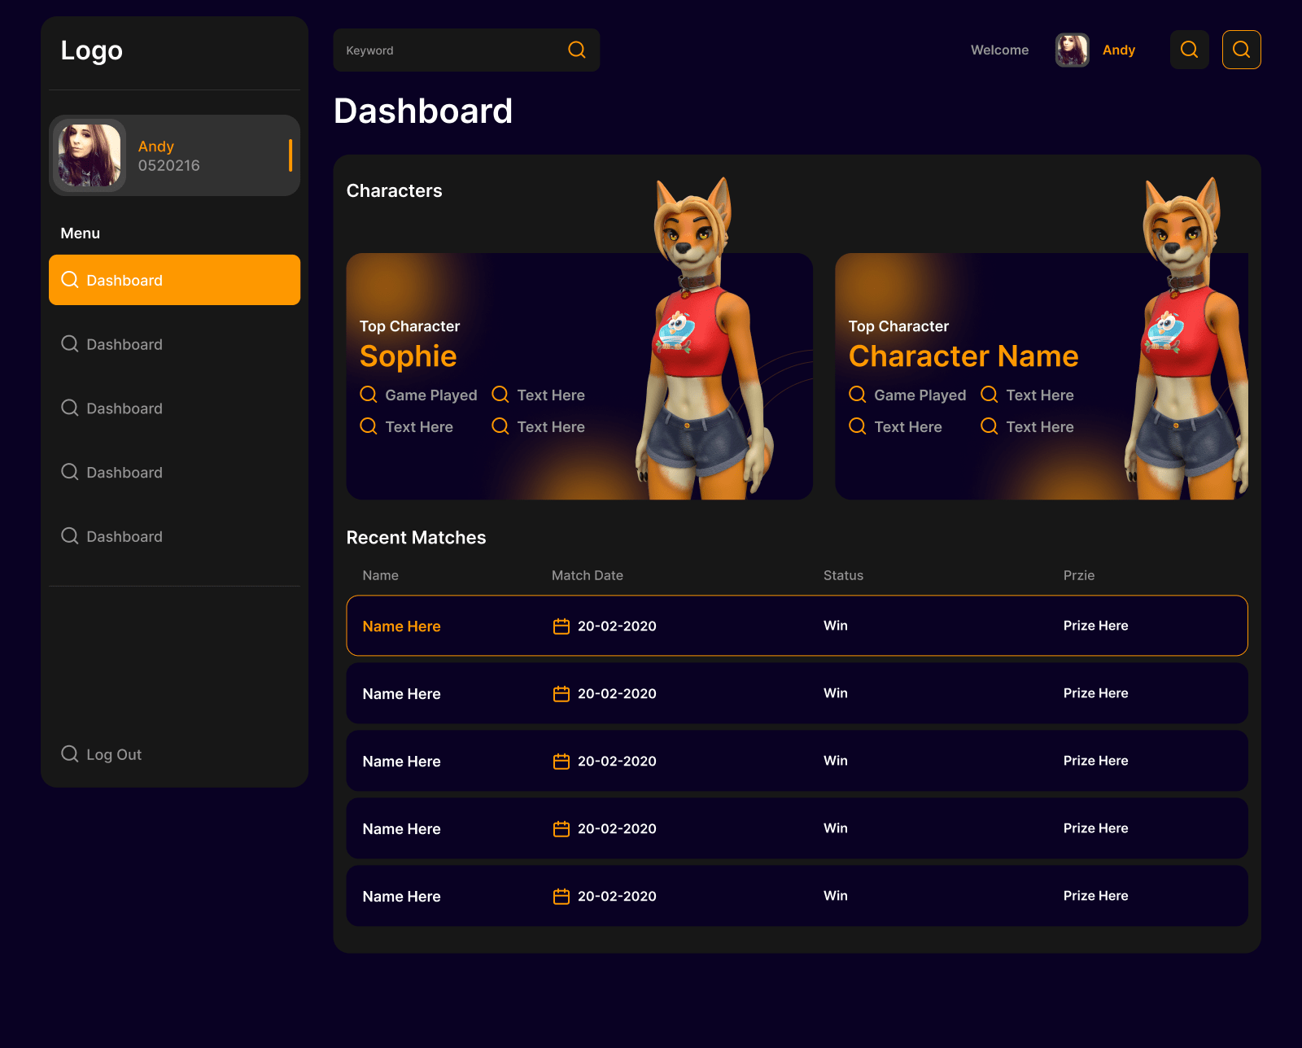Image resolution: width=1302 pixels, height=1048 pixels.
Task: Click Win status in the orange-bordered row
Action: pos(836,626)
